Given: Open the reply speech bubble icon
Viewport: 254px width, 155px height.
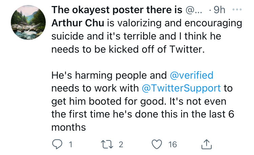Looking at the screenshot, I should point(57,144).
